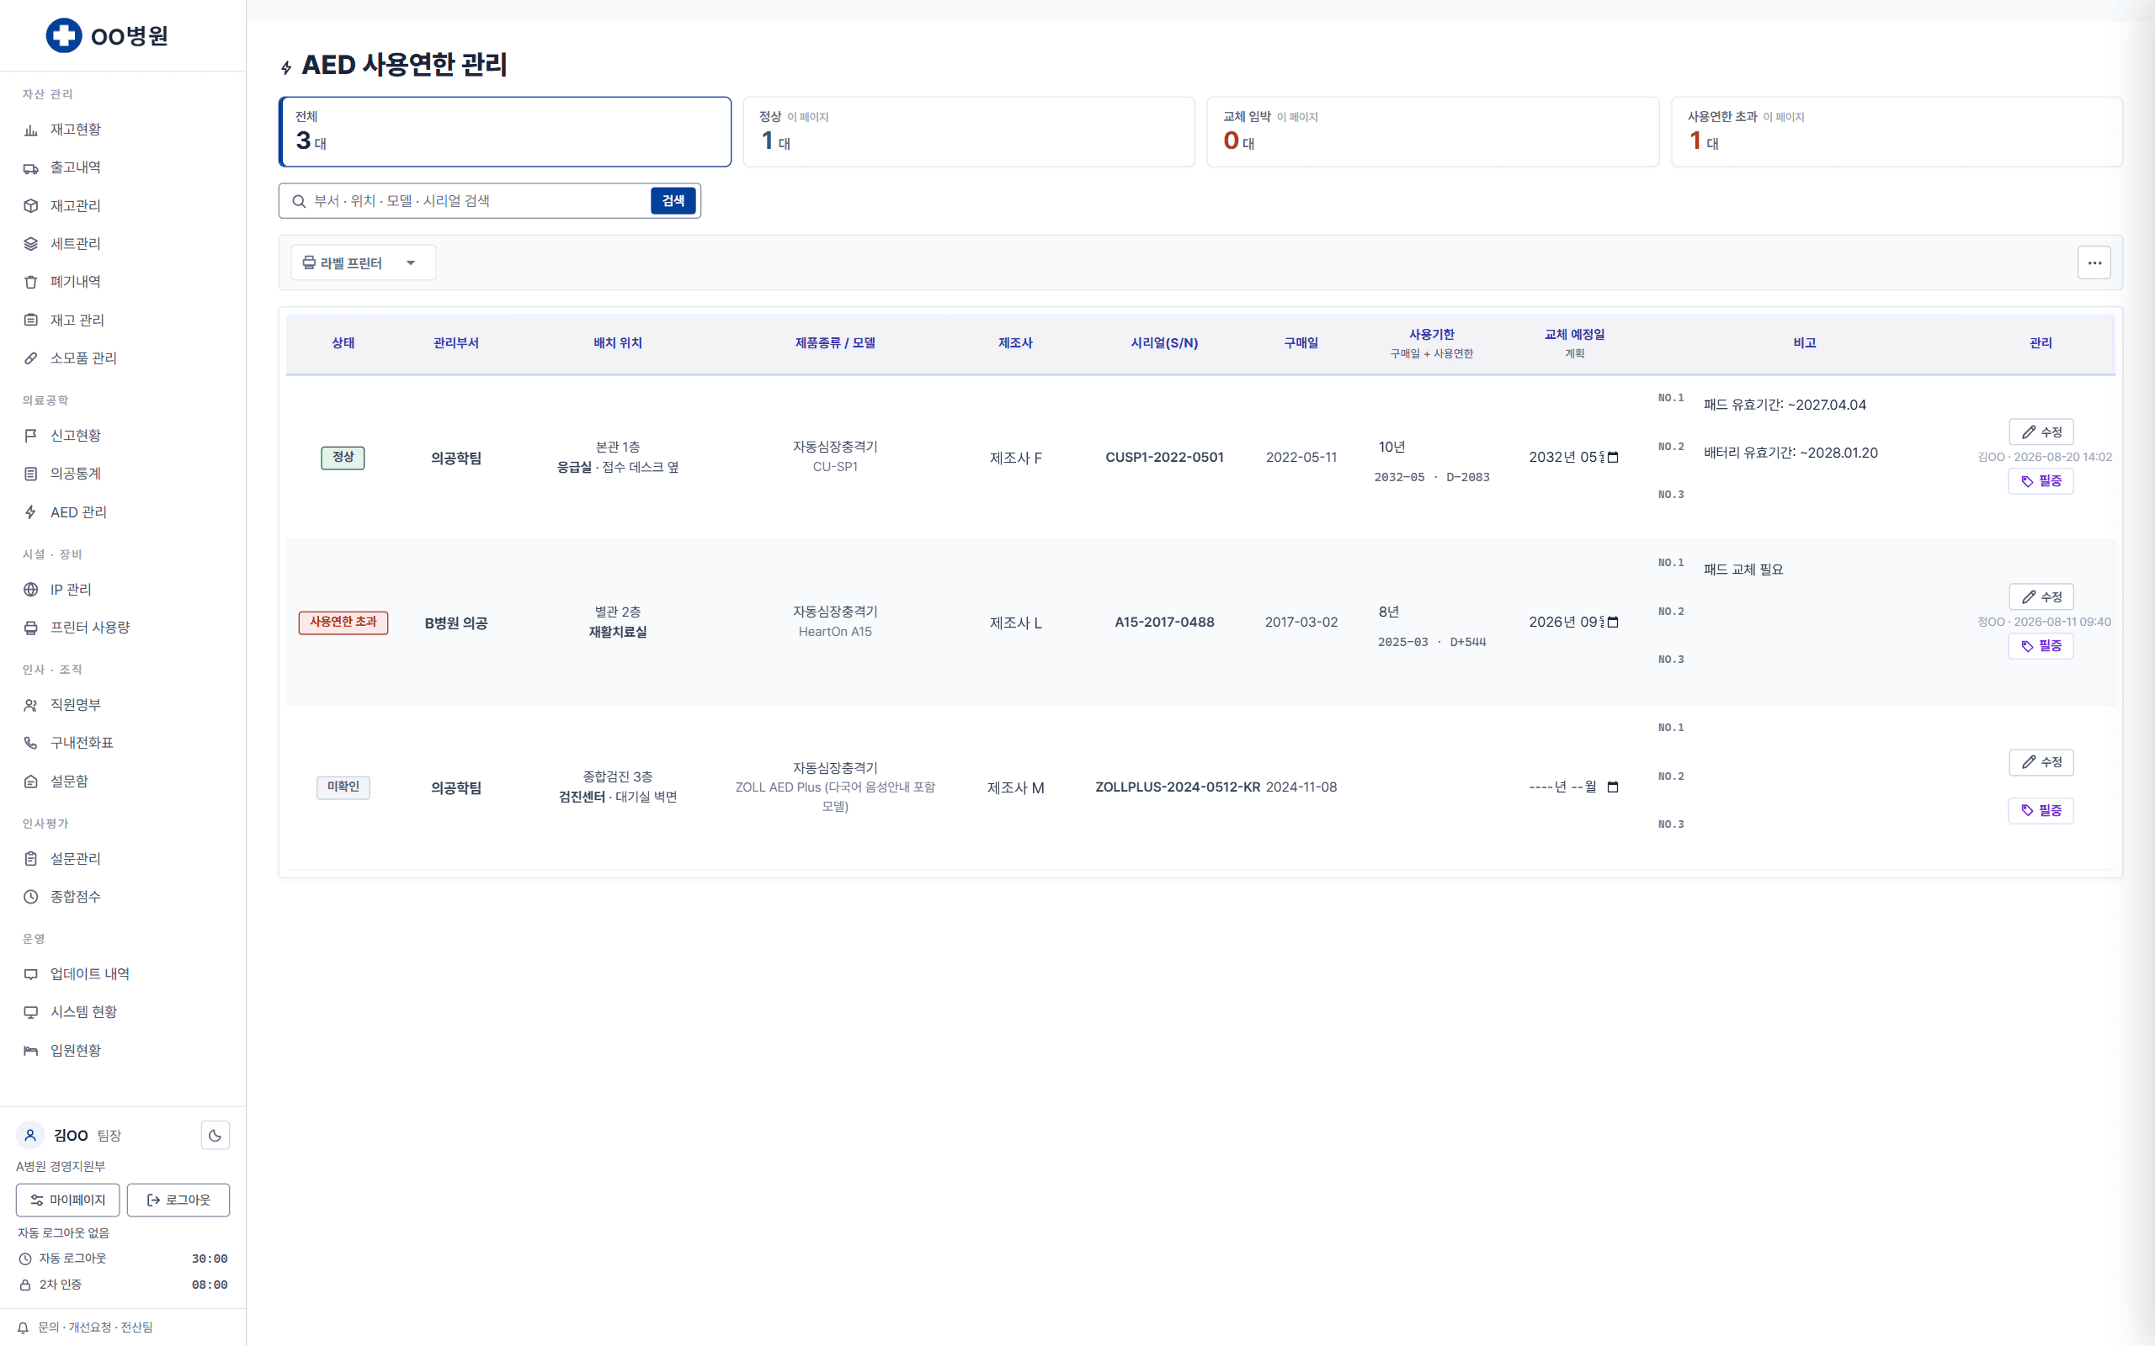Image resolution: width=2155 pixels, height=1346 pixels.
Task: Click 필증 for the A15-2017-0488 row
Action: click(x=2041, y=645)
